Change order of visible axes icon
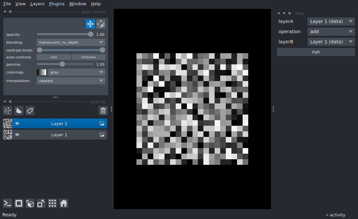 [x=30, y=203]
